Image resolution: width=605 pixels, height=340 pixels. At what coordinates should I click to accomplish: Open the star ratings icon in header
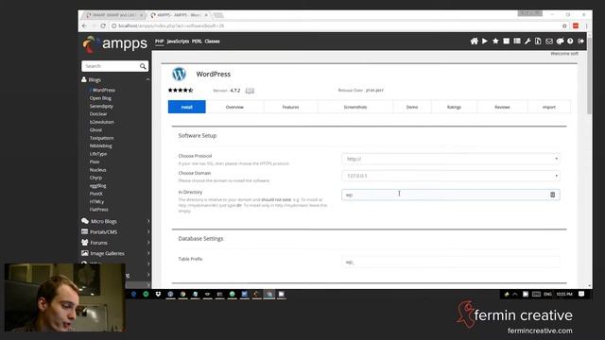click(495, 42)
